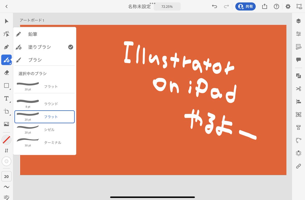Open the Align panel
Image resolution: width=305 pixels, height=200 pixels.
[298, 102]
